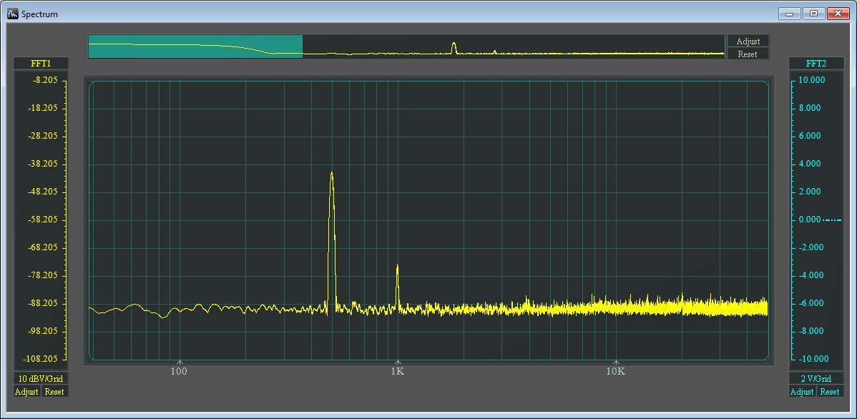The width and height of the screenshot is (857, 419).
Task: Select the FFT1 channel label
Action: pyautogui.click(x=41, y=64)
